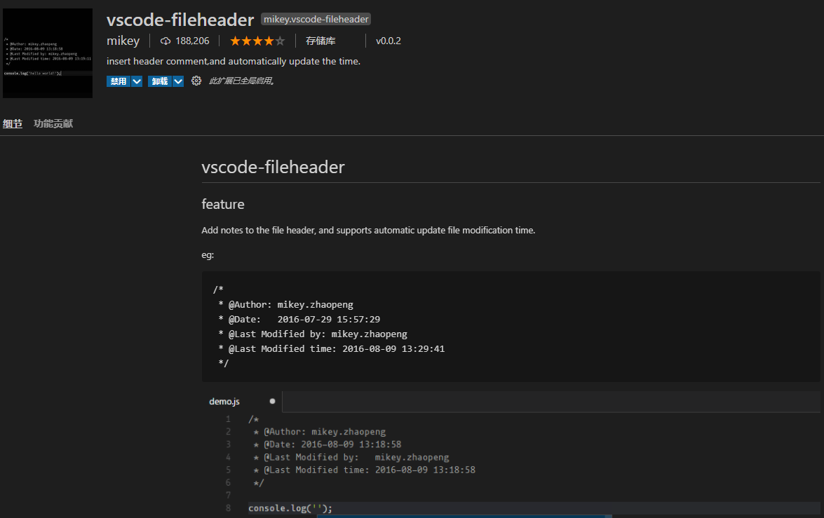The width and height of the screenshot is (824, 518).
Task: Click the 'eg:' label
Action: coord(208,255)
